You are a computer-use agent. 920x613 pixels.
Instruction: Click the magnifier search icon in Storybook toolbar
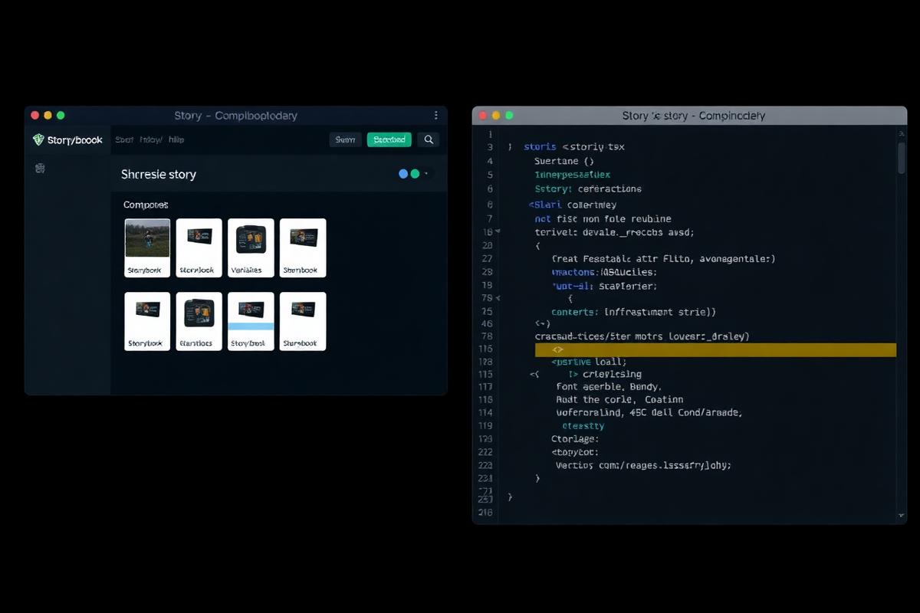(429, 139)
